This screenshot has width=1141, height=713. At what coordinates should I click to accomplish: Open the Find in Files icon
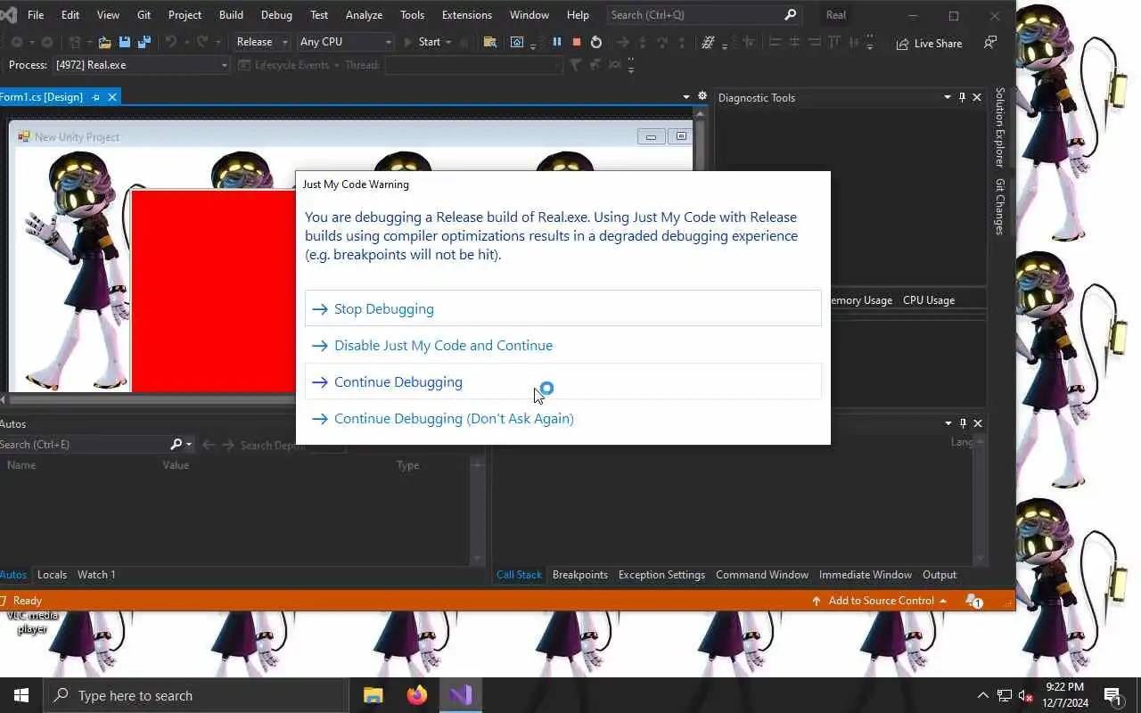(489, 42)
